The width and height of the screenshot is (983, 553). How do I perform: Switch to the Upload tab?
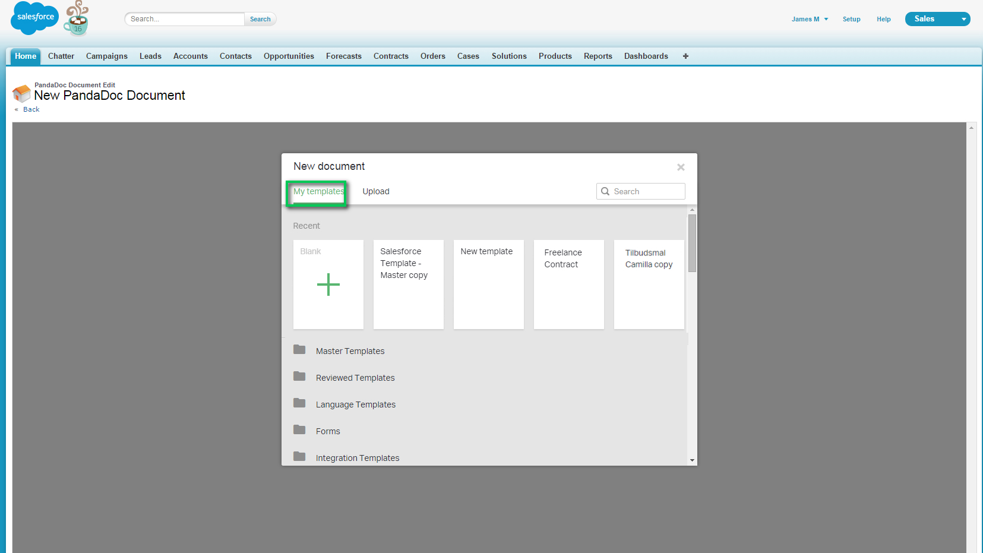click(x=376, y=191)
